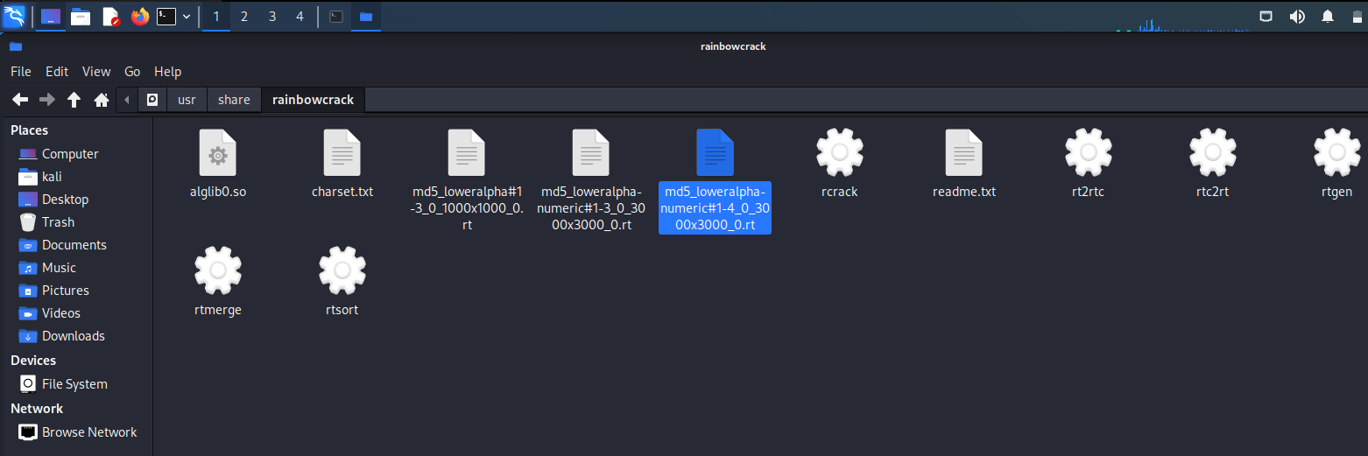This screenshot has height=456, width=1368.
Task: Select the terminal window taskbar button
Action: (335, 17)
